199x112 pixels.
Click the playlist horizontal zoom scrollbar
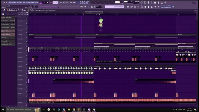(x=94, y=12)
